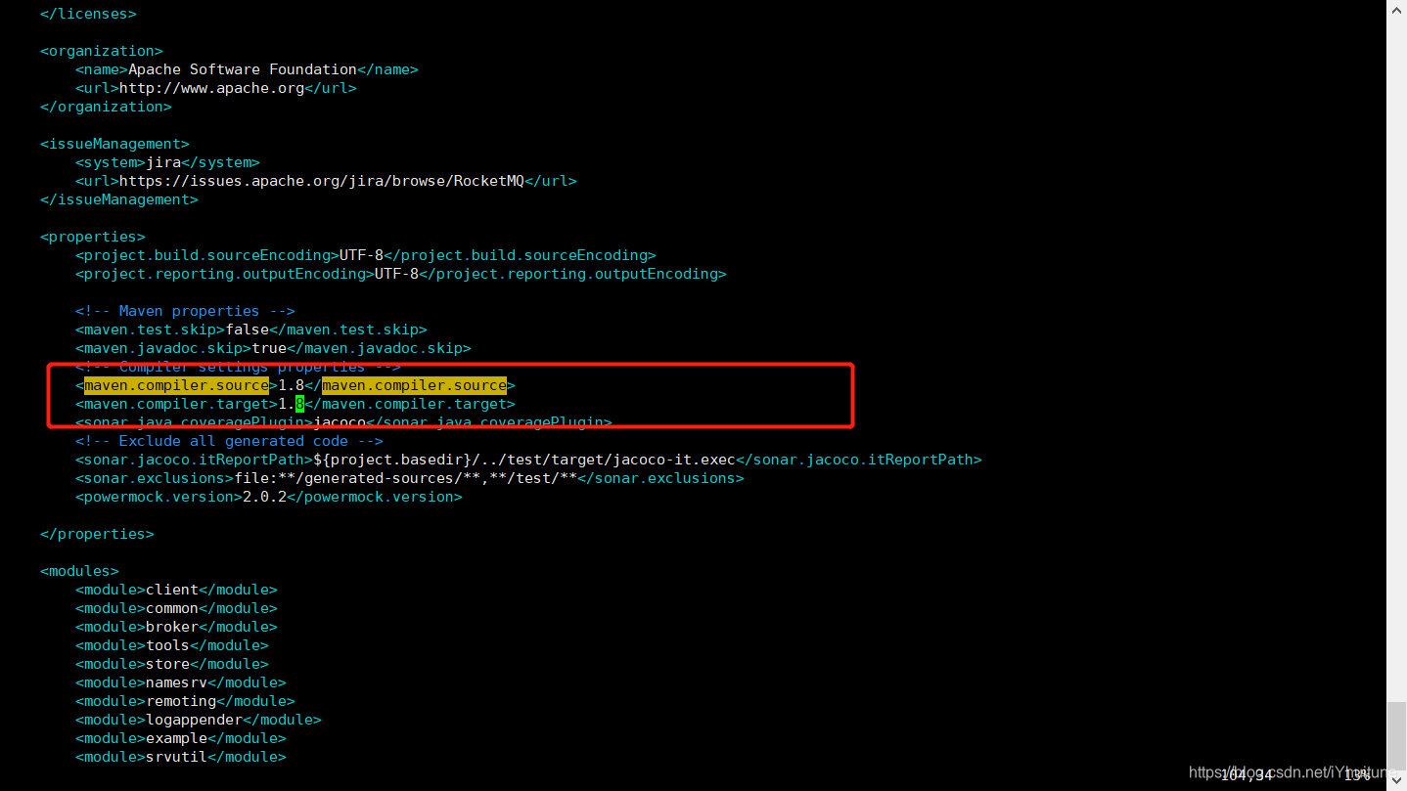Click the 'common' module entry
The image size is (1407, 791).
point(176,608)
